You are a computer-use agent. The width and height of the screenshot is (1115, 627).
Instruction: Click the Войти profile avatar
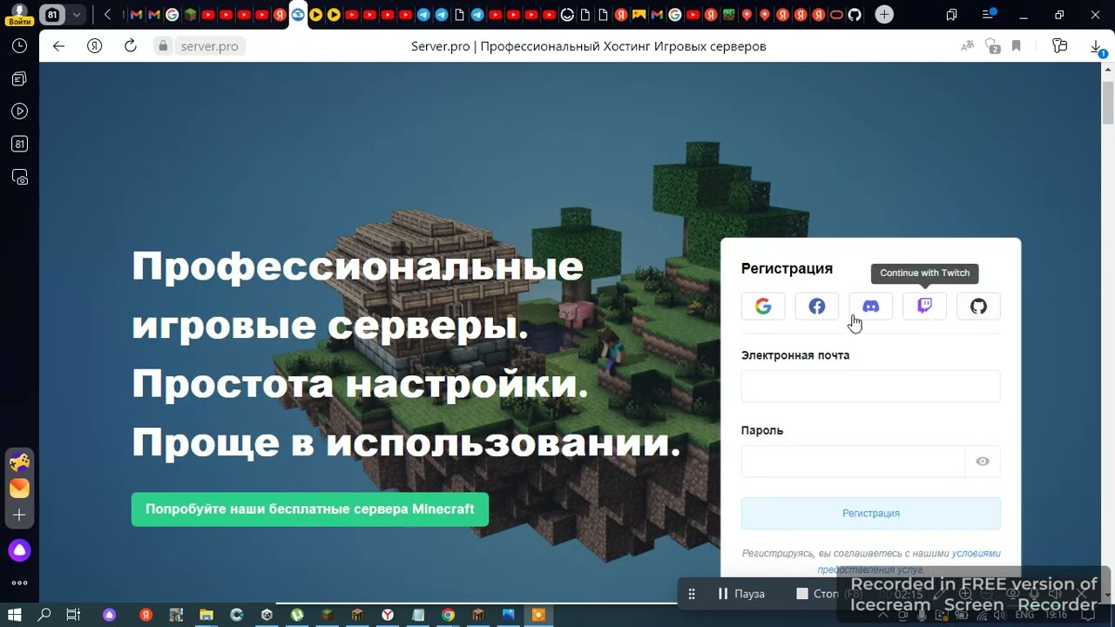pyautogui.click(x=19, y=14)
